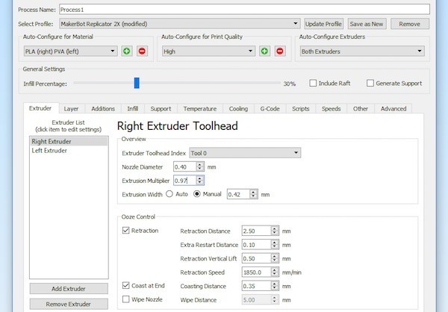Click the Save as New button
Image resolution: width=448 pixels, height=312 pixels.
coord(367,24)
